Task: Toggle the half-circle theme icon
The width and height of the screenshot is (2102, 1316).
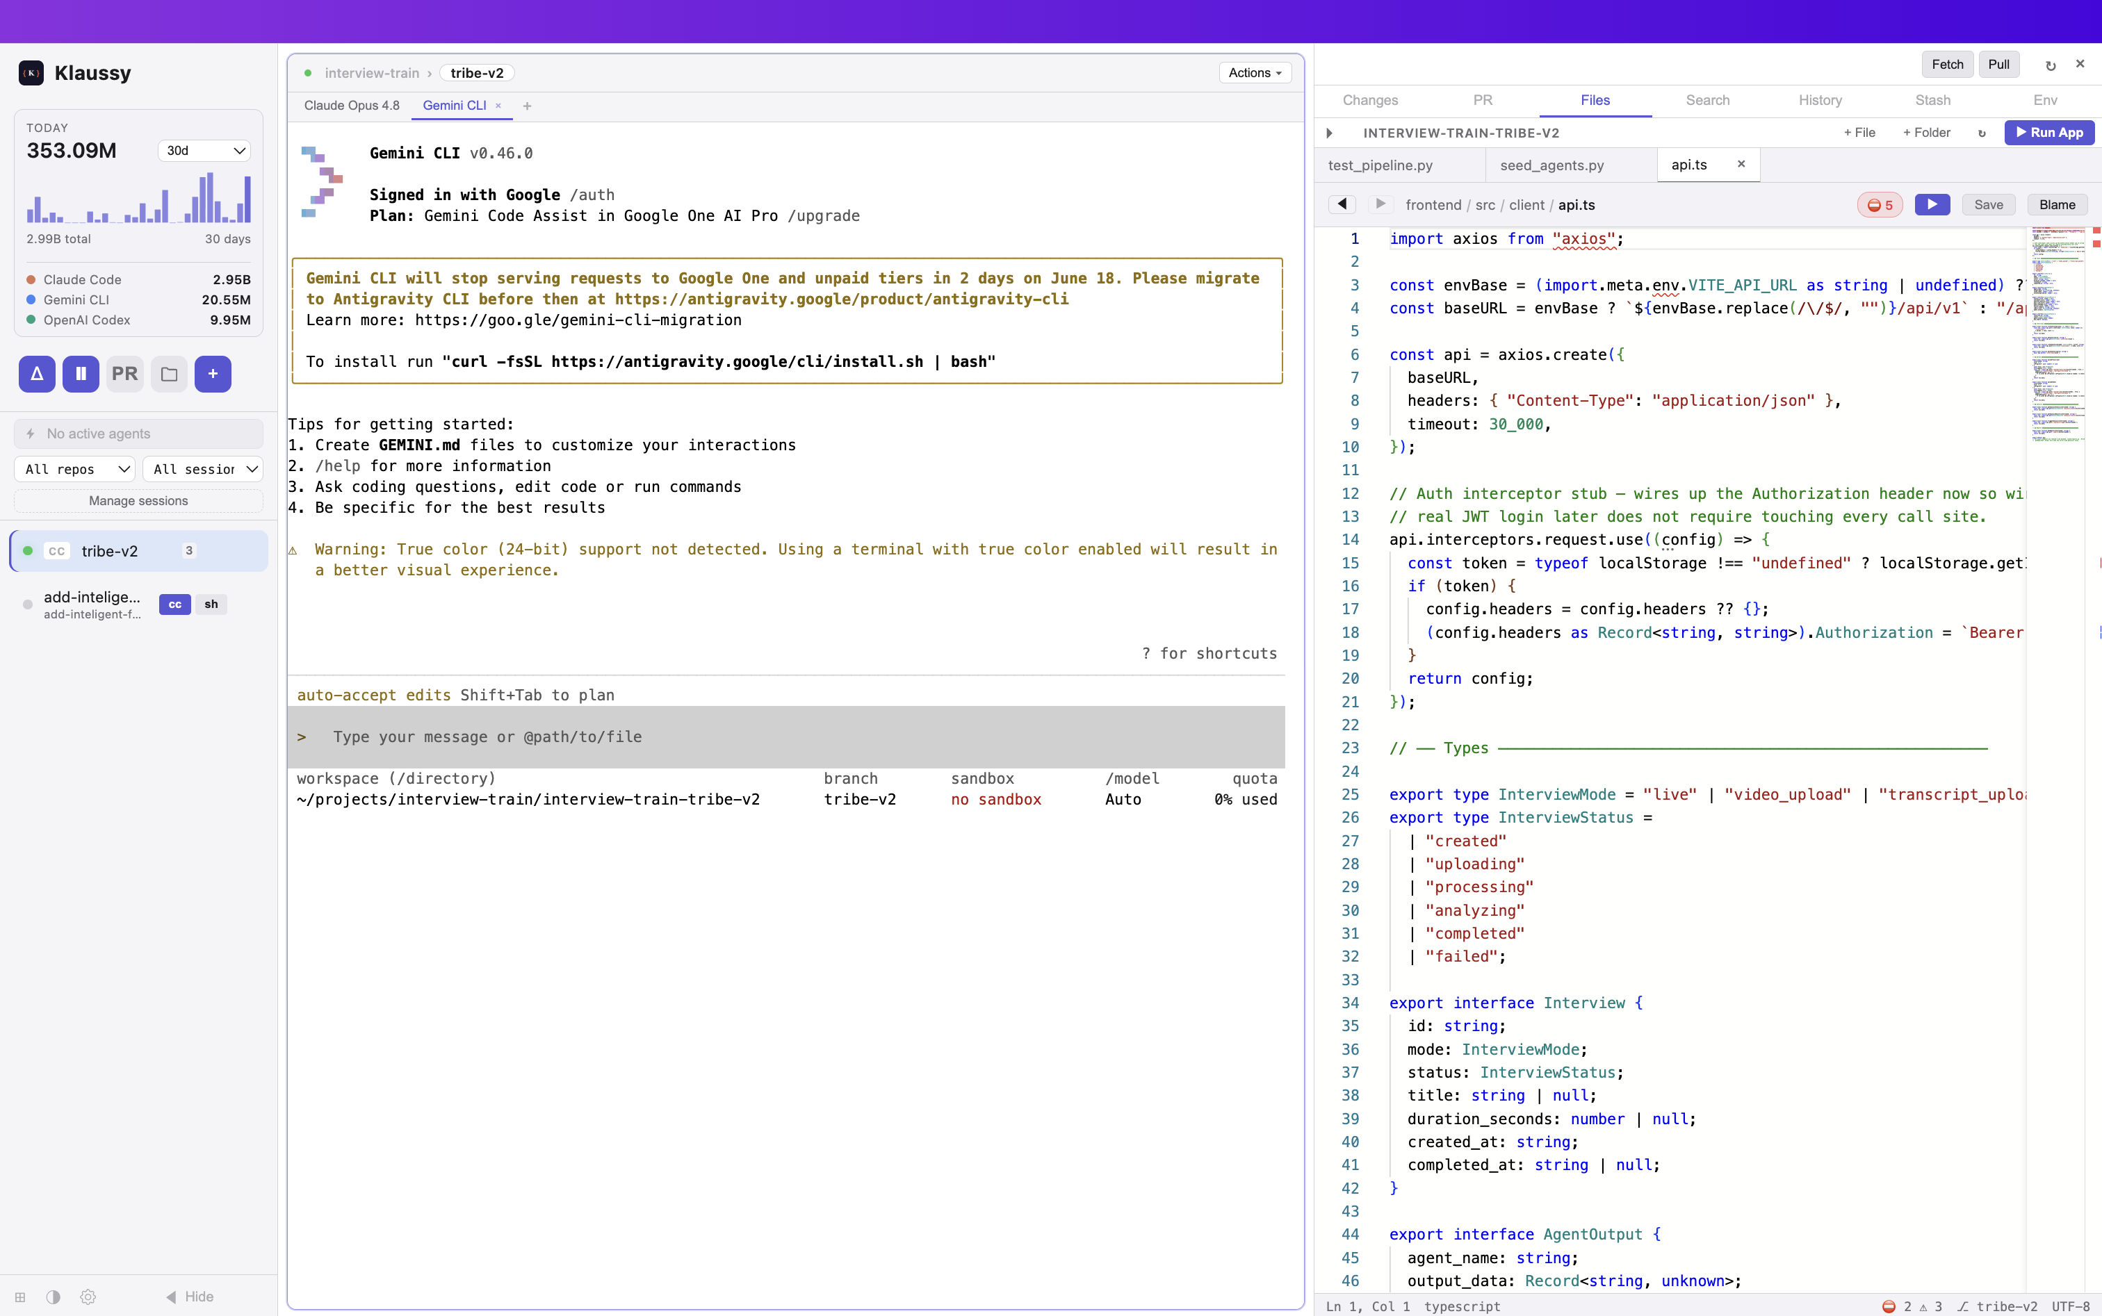Action: [53, 1297]
